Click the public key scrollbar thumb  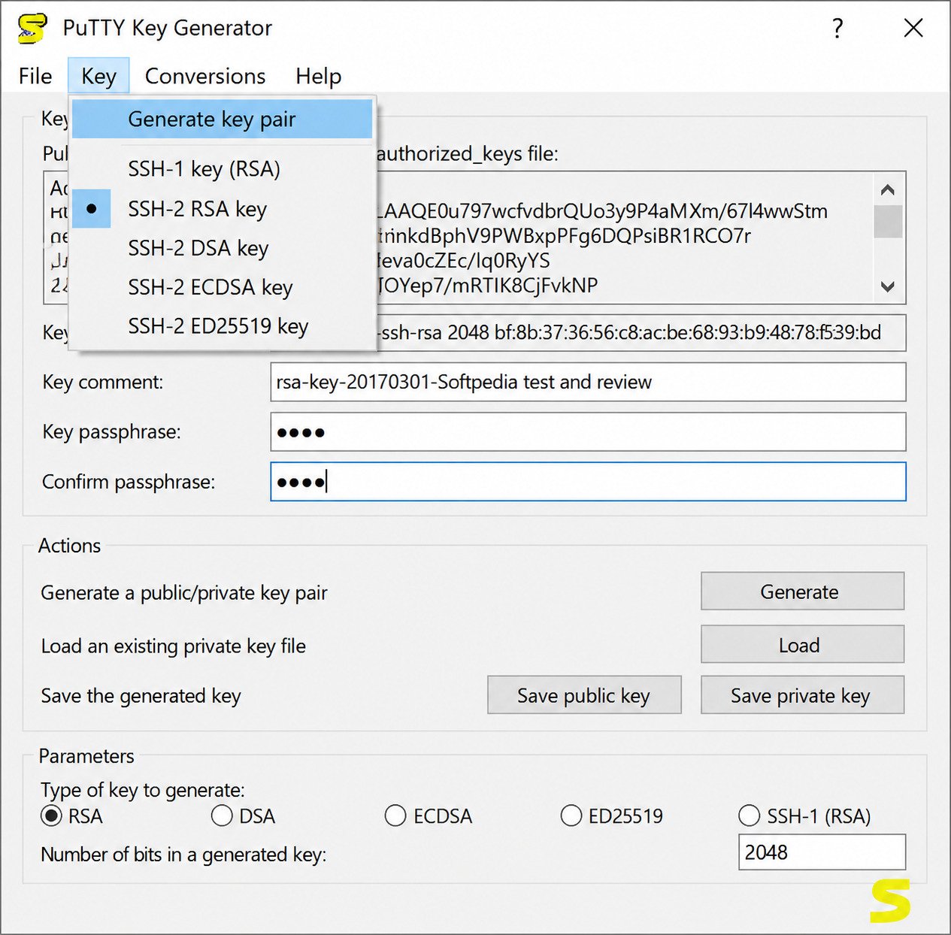click(x=888, y=221)
